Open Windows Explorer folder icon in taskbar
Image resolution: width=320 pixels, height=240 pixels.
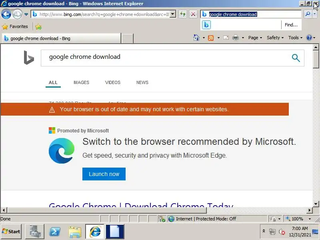click(75, 232)
